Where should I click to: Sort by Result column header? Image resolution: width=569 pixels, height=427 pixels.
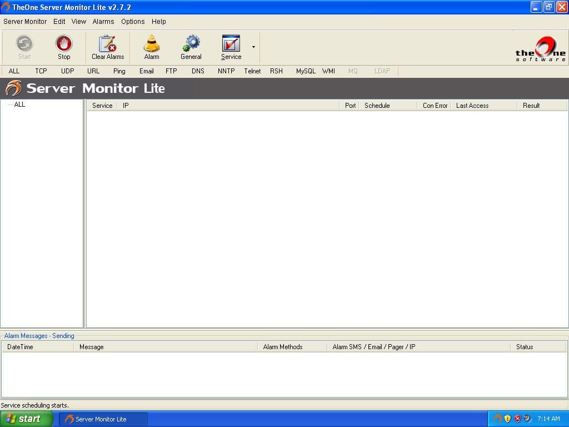click(x=541, y=106)
